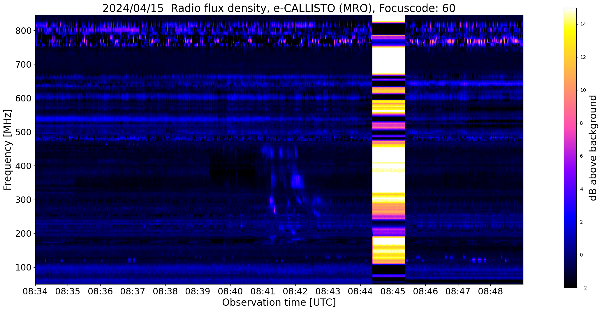Click the colorbar tick label 12

coord(583,57)
